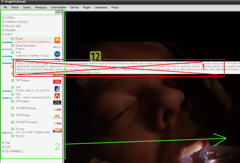Click the TV4 channel logo
The image size is (240, 163).
click(57, 89)
